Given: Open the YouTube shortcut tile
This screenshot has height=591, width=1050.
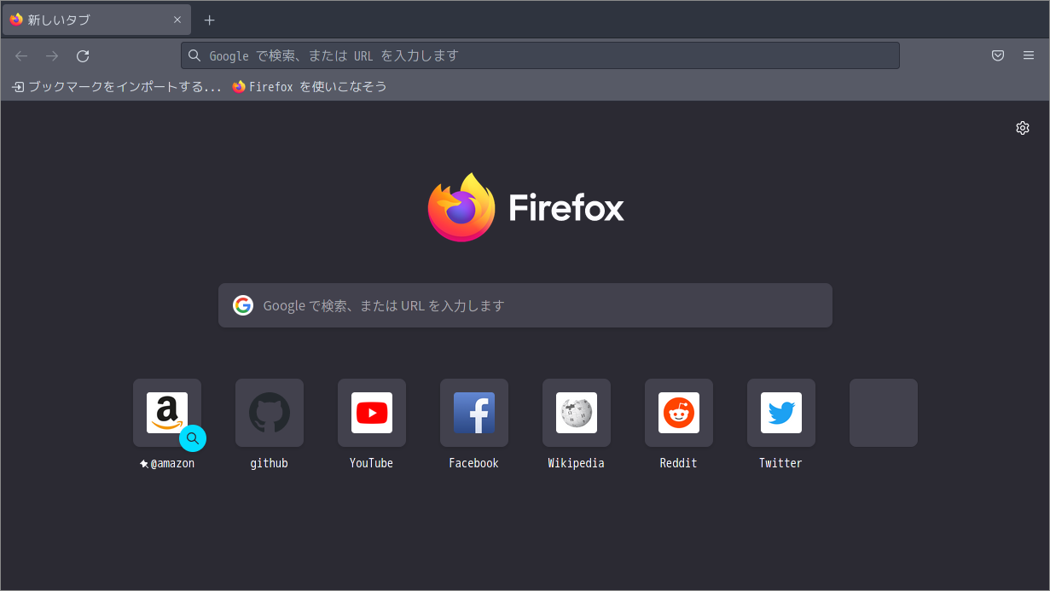Looking at the screenshot, I should click(x=372, y=413).
